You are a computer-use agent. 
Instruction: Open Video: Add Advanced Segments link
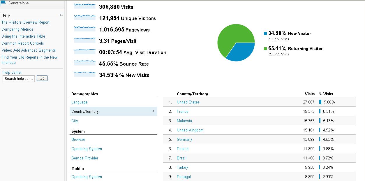[x=29, y=50]
